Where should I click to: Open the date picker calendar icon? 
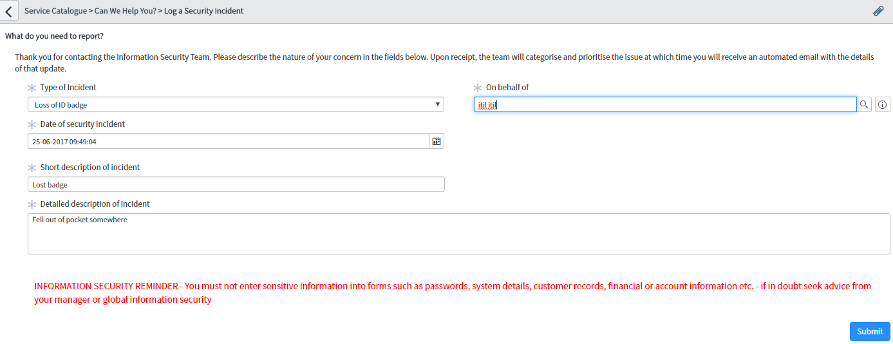pos(437,141)
